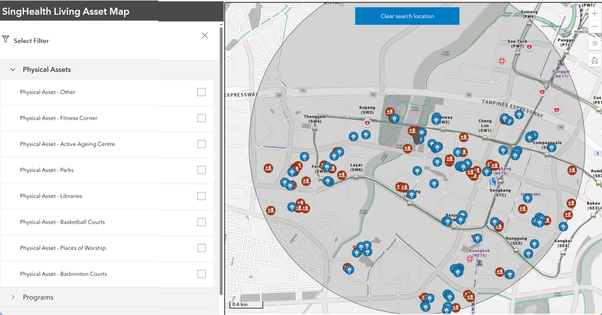
Task: Select the Active Ageing Centre filter label
Action: click(67, 144)
